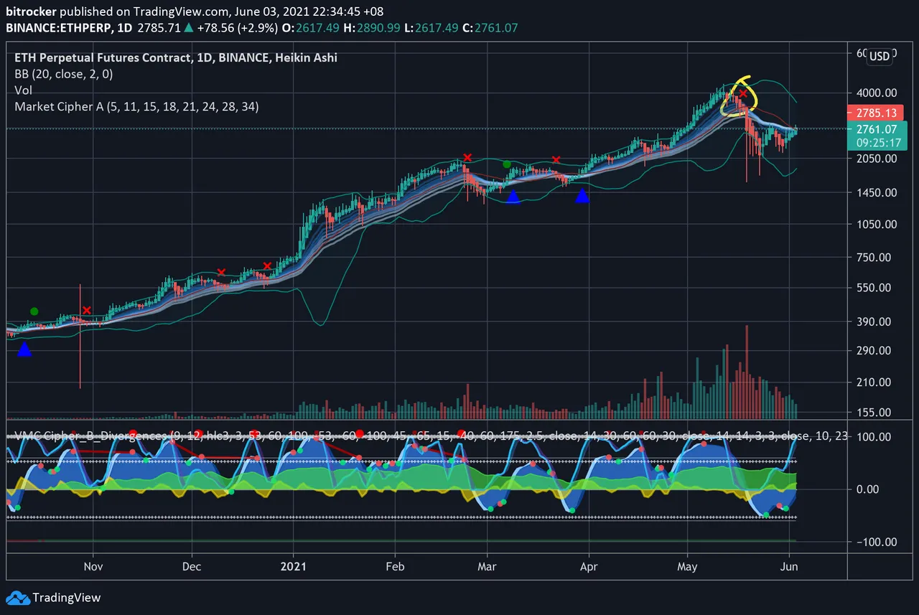Click the May label on time axis

[687, 566]
